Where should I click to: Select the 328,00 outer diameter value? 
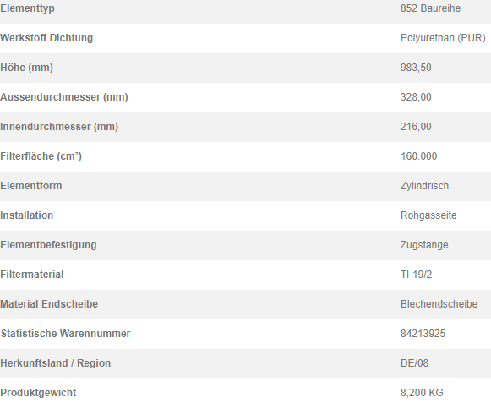click(416, 97)
